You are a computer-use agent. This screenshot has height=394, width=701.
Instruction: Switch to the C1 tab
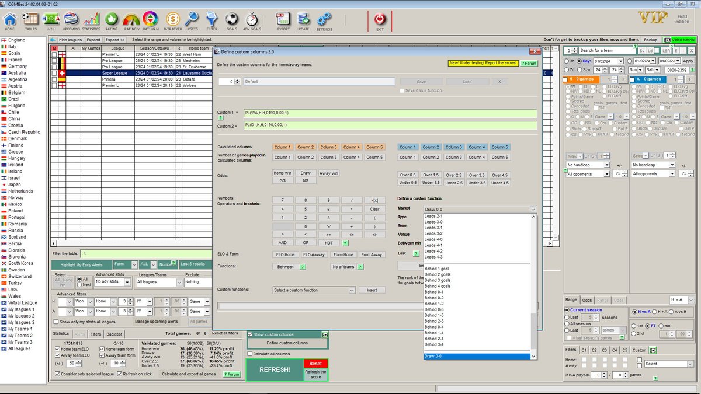584,350
